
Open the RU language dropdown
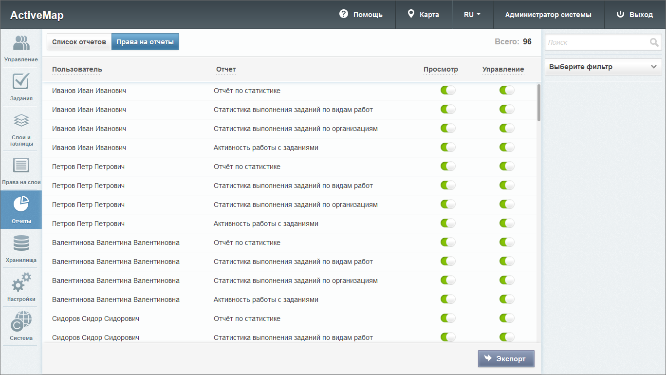click(472, 15)
